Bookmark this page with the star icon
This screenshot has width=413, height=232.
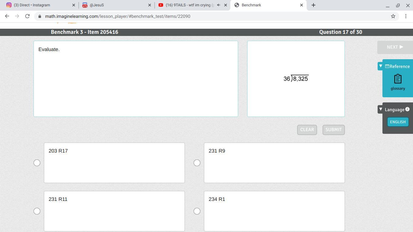[x=393, y=16]
